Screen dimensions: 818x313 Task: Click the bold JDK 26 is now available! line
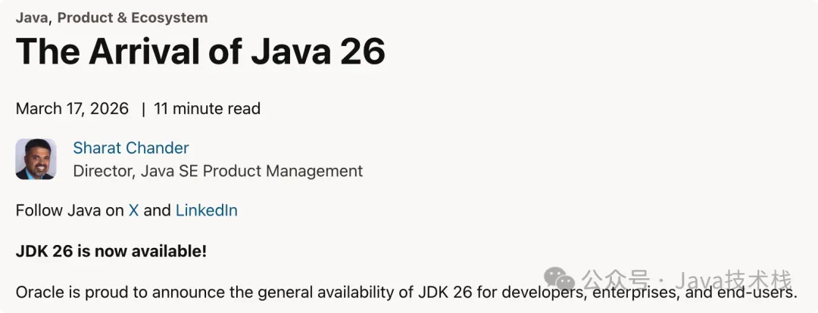click(x=111, y=251)
